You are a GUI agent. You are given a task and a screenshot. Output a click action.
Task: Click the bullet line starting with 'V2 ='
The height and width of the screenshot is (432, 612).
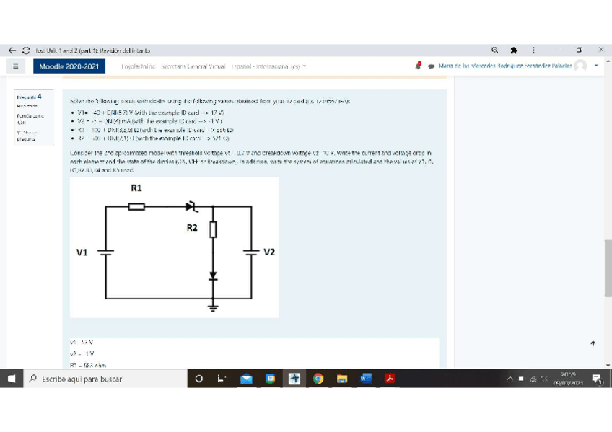pos(150,121)
